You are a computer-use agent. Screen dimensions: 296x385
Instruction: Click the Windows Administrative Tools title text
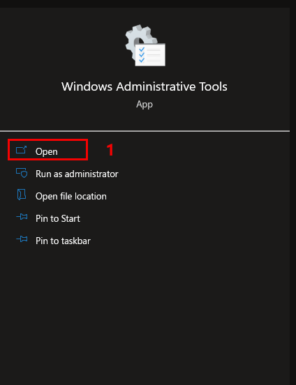(145, 86)
